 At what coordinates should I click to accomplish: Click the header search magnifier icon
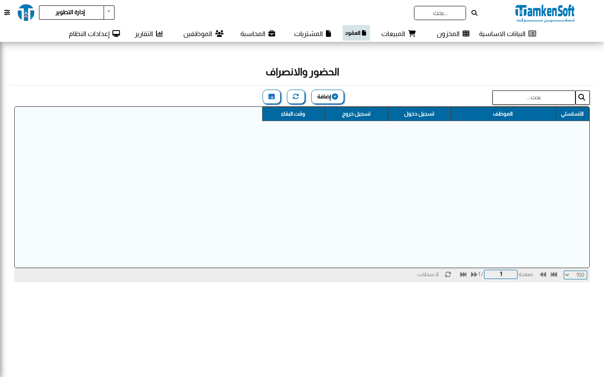474,13
